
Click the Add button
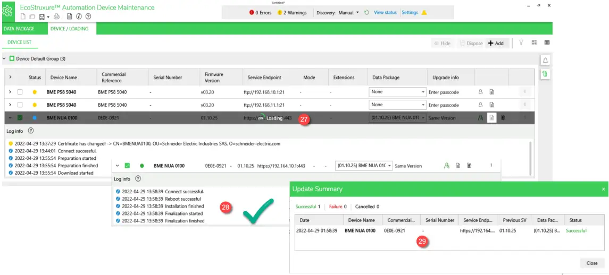click(497, 44)
